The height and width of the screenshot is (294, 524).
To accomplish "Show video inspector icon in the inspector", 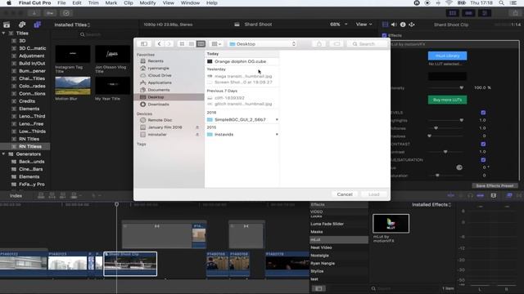I will tap(385, 24).
